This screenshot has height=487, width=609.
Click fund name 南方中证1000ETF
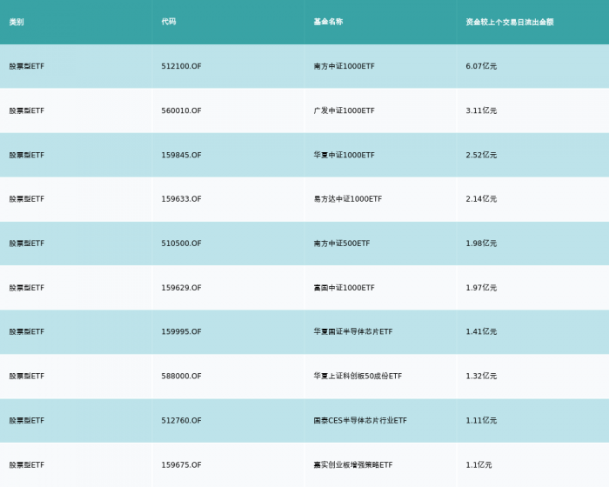345,66
